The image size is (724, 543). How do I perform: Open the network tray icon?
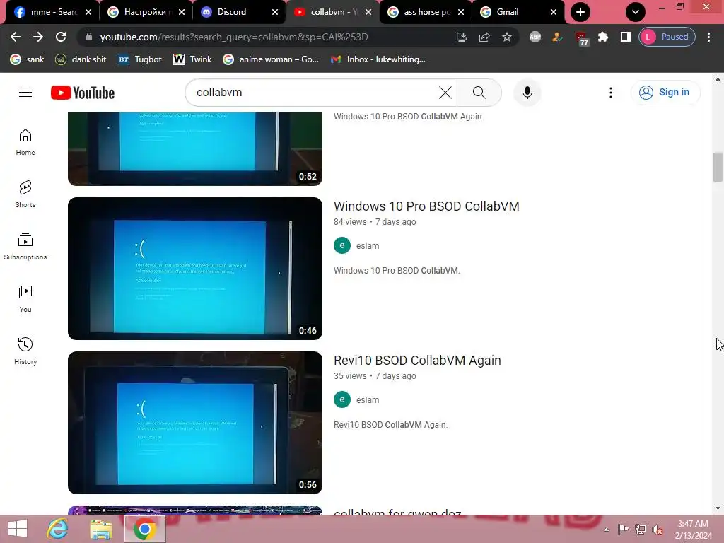[x=641, y=530]
